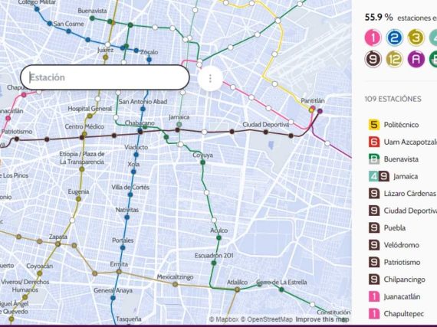Click the dark brown Line 9 icon

[x=373, y=59]
